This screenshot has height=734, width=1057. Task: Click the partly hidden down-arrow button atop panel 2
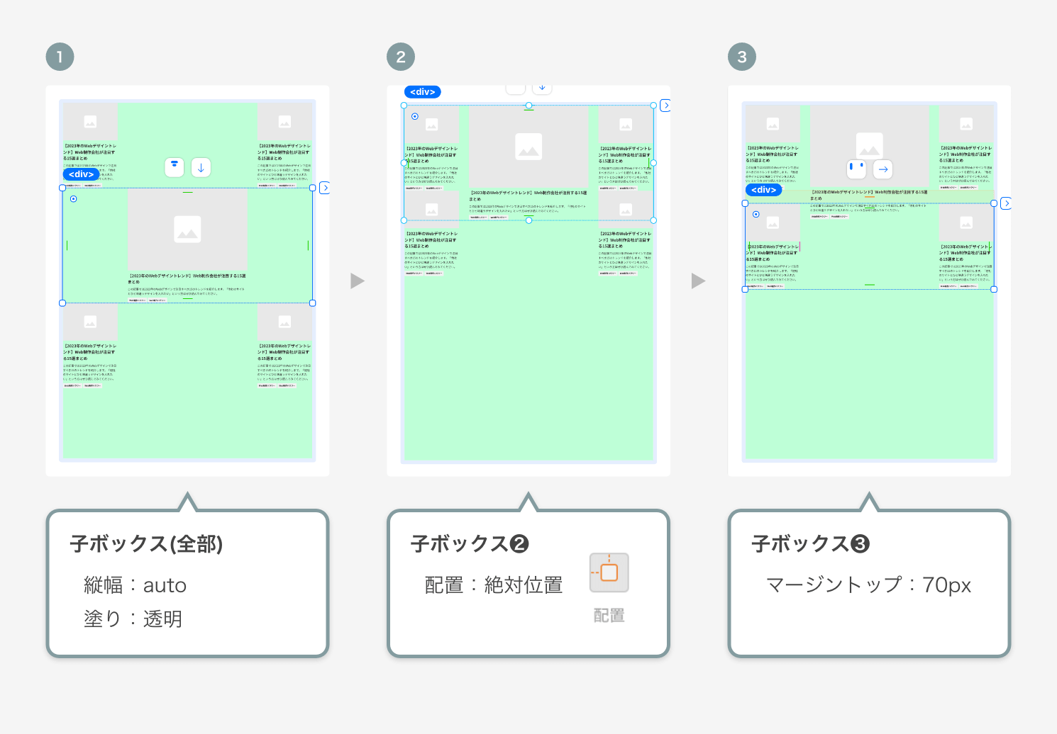[x=542, y=89]
